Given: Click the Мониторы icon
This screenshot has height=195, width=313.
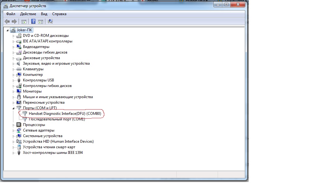Looking at the screenshot, I should tap(19, 91).
